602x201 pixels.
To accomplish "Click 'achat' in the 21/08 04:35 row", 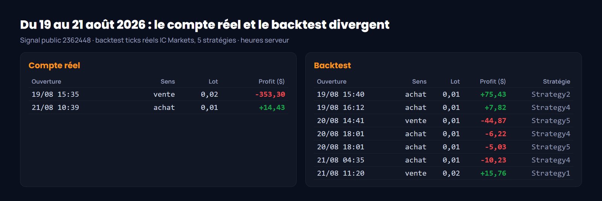I will 416,160.
